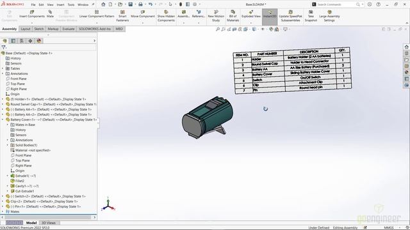
Task: Click Zoom to Fit in view toolbar
Action: pyautogui.click(x=218, y=29)
